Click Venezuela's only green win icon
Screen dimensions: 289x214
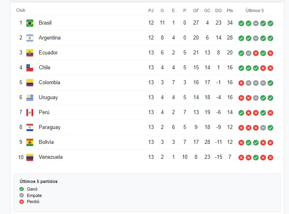click(x=256, y=158)
